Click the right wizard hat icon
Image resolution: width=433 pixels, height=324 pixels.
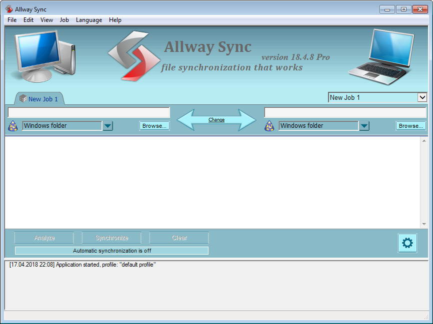269,126
